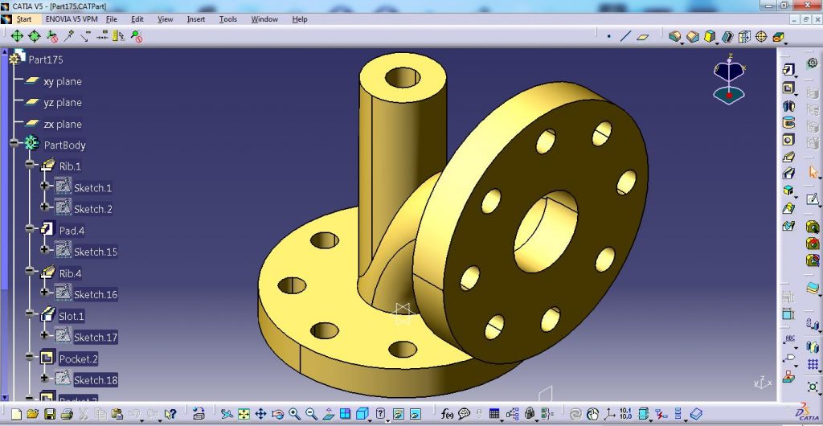Switch to Isometric View cube icon
The width and height of the screenshot is (823, 426).
[x=362, y=414]
